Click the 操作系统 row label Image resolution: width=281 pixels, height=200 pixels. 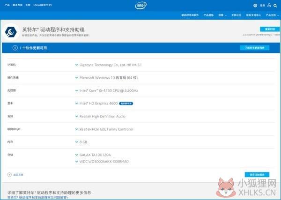pyautogui.click(x=13, y=78)
